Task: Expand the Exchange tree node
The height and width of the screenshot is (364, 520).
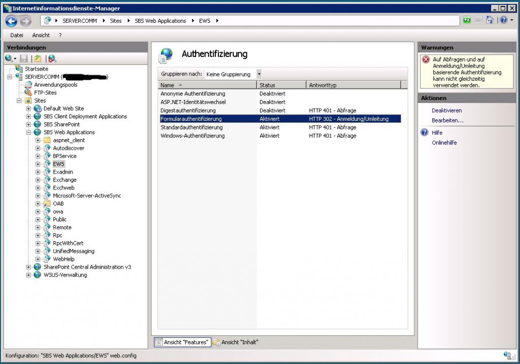Action: 38,180
